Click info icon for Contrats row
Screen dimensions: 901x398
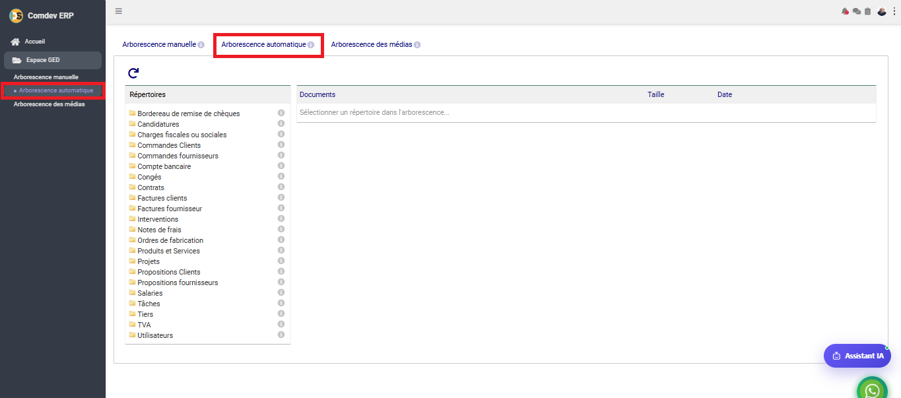(x=281, y=187)
